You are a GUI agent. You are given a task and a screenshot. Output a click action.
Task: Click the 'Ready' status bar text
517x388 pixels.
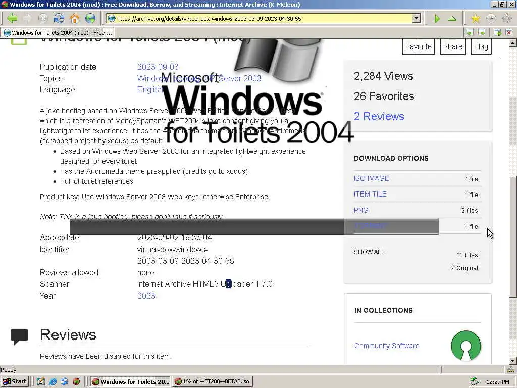[8, 370]
